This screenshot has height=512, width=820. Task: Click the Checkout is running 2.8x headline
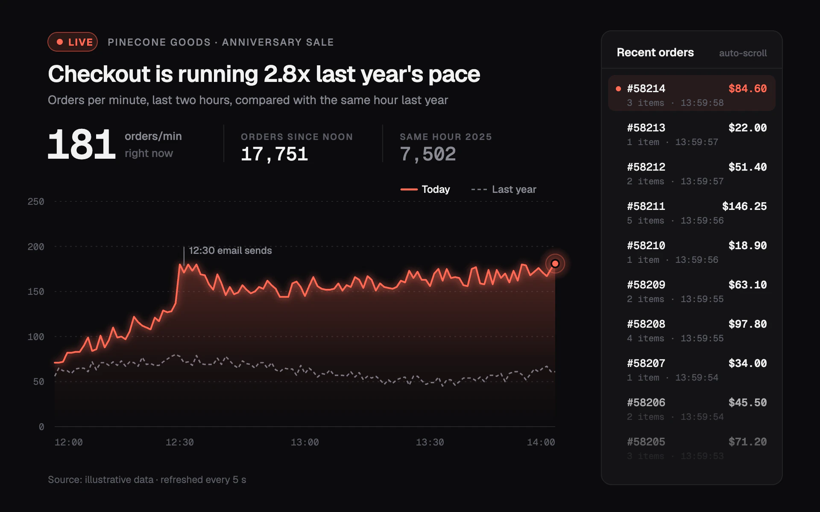[x=264, y=74]
